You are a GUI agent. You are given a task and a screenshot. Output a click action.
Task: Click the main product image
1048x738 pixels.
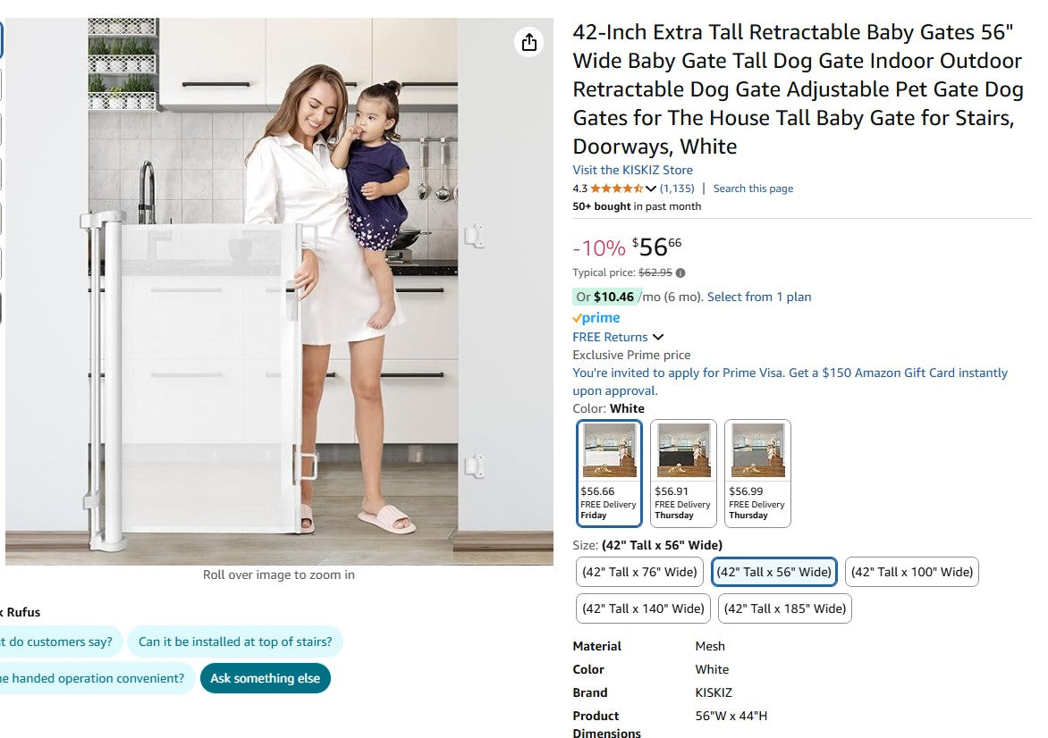tap(279, 290)
